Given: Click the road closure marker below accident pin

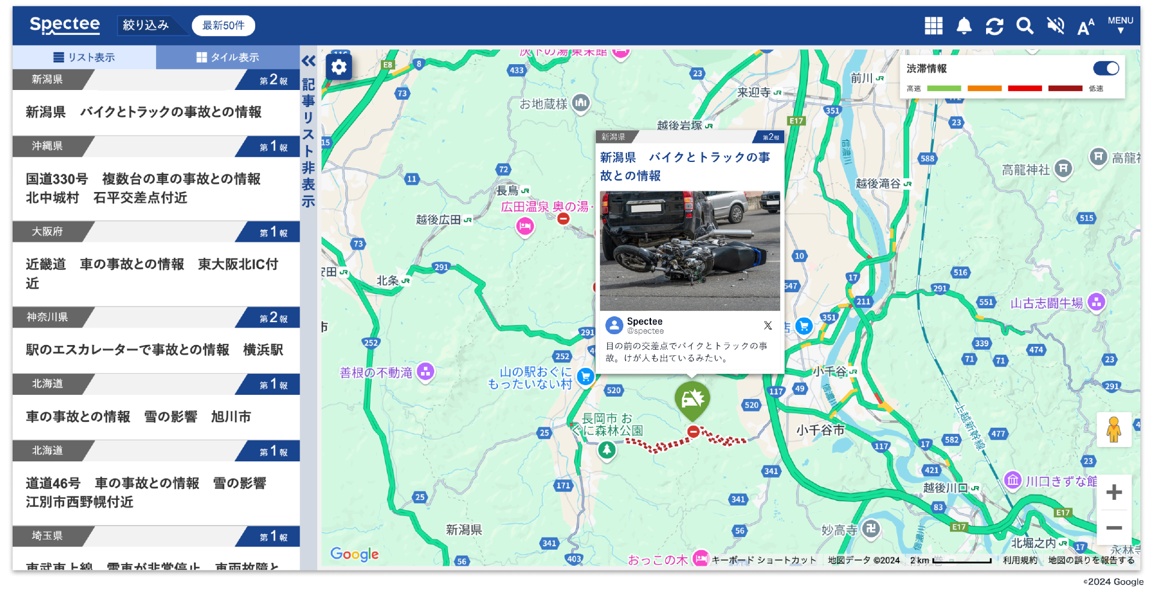Looking at the screenshot, I should (694, 431).
